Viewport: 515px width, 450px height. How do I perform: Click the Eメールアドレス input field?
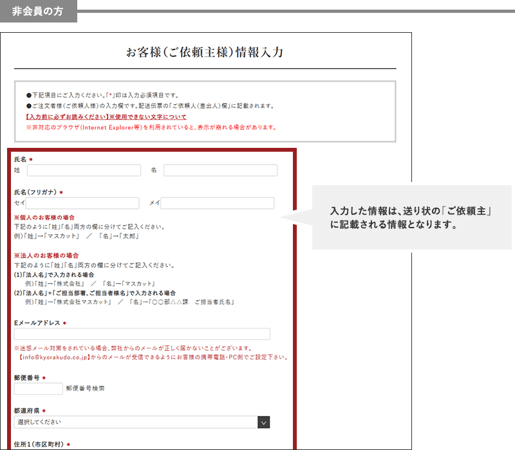[142, 334]
